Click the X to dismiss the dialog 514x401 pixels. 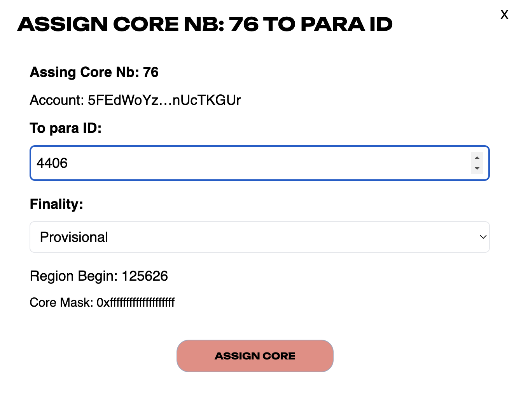(504, 14)
